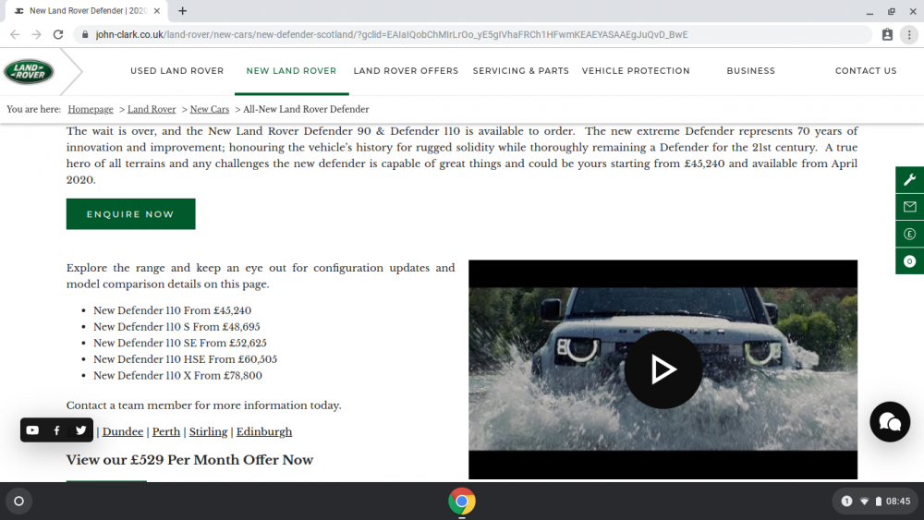Go to New Cars breadcrumb

click(x=209, y=109)
